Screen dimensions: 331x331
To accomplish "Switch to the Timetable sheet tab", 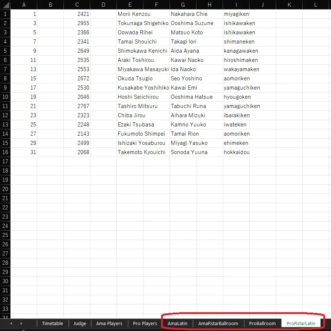I will pyautogui.click(x=52, y=323).
